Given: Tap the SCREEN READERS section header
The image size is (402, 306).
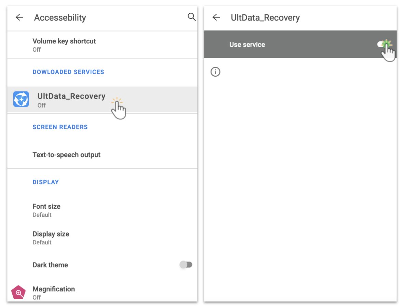Looking at the screenshot, I should tap(60, 127).
